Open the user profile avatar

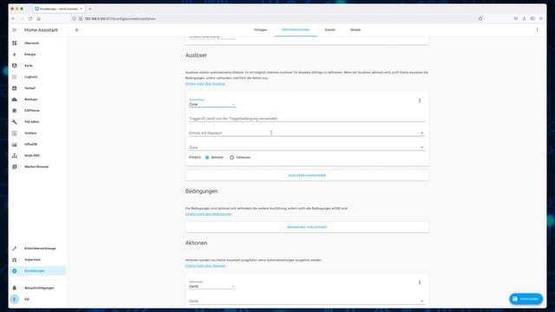[x=15, y=299]
